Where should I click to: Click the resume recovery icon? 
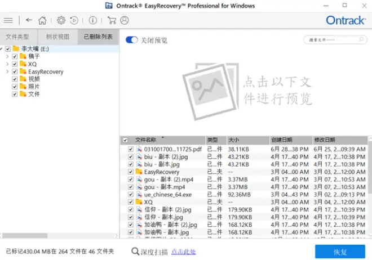click(x=74, y=20)
